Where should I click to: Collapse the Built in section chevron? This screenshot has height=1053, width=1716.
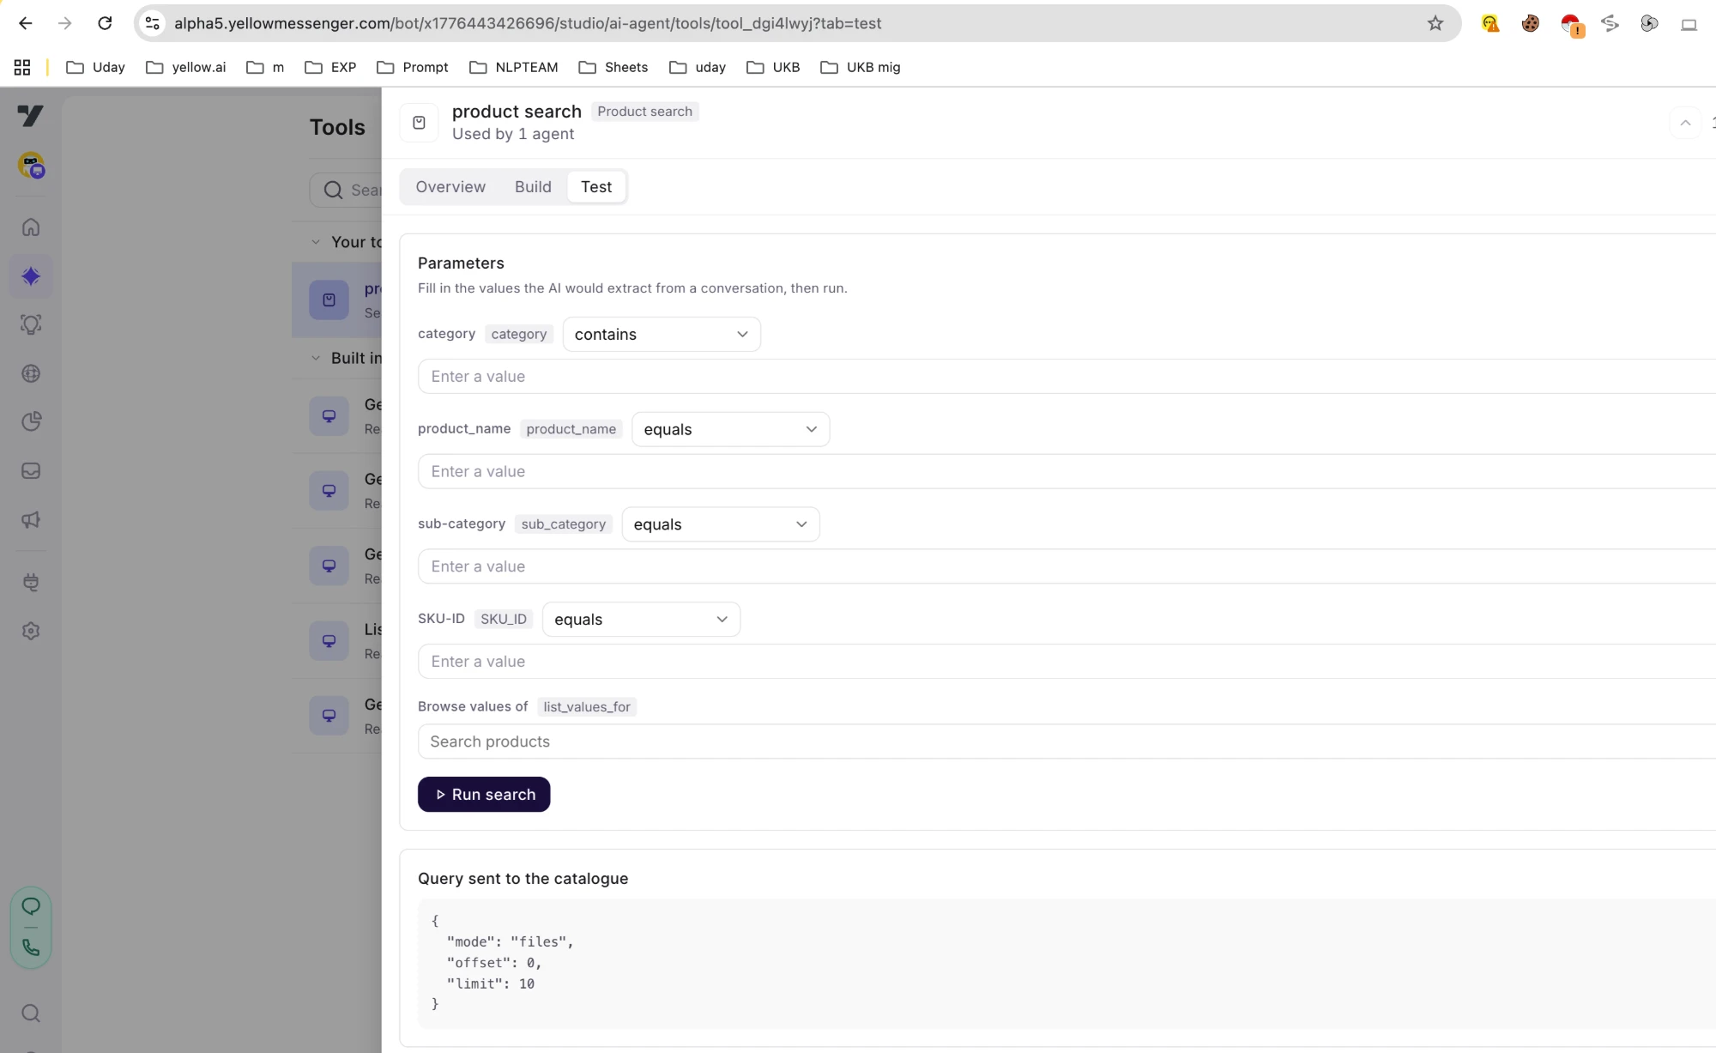point(316,358)
